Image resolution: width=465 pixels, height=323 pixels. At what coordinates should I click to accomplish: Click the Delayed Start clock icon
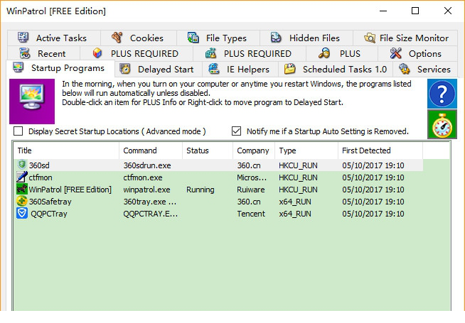tap(125, 69)
